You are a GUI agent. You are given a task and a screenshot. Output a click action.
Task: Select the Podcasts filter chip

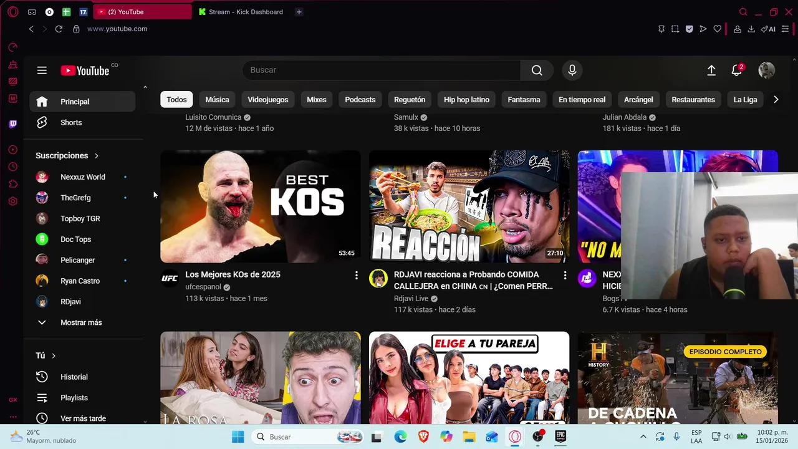click(360, 100)
